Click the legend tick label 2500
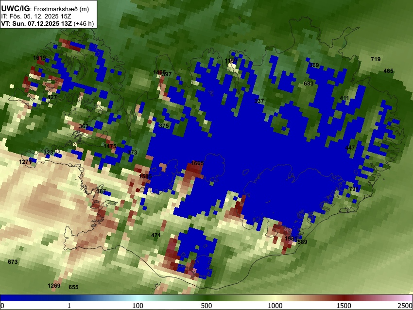413x310 pixels. pyautogui.click(x=406, y=306)
